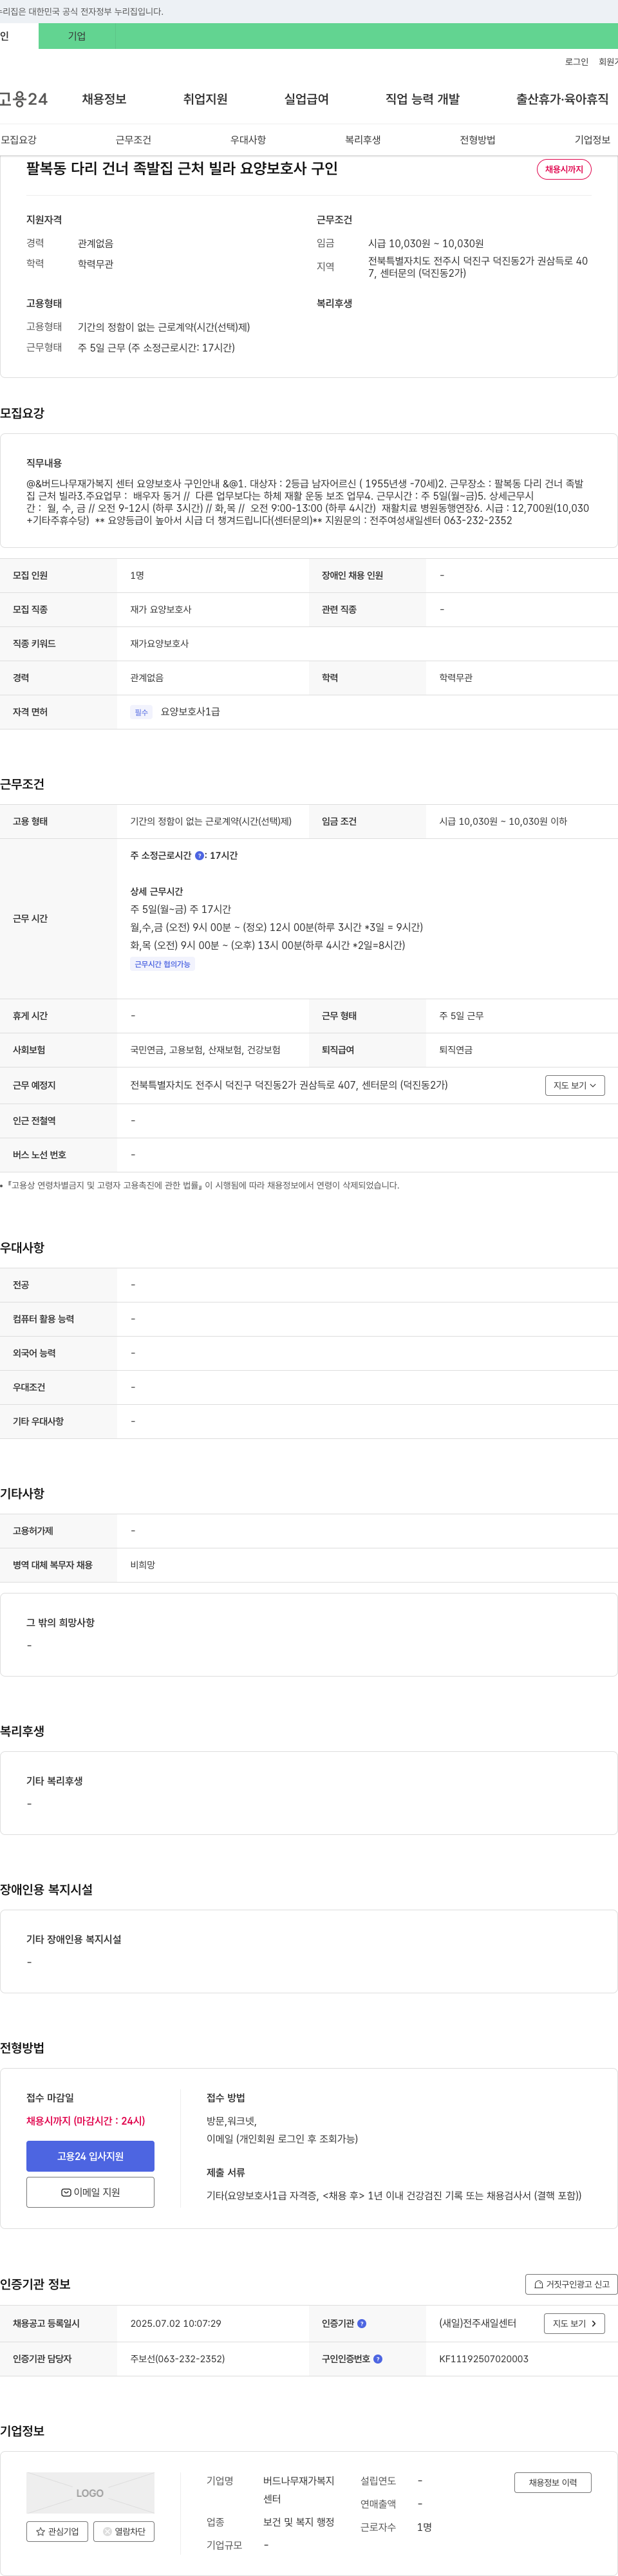Report via 거짓구인광고 신고 button
618x2576 pixels.
point(571,2284)
